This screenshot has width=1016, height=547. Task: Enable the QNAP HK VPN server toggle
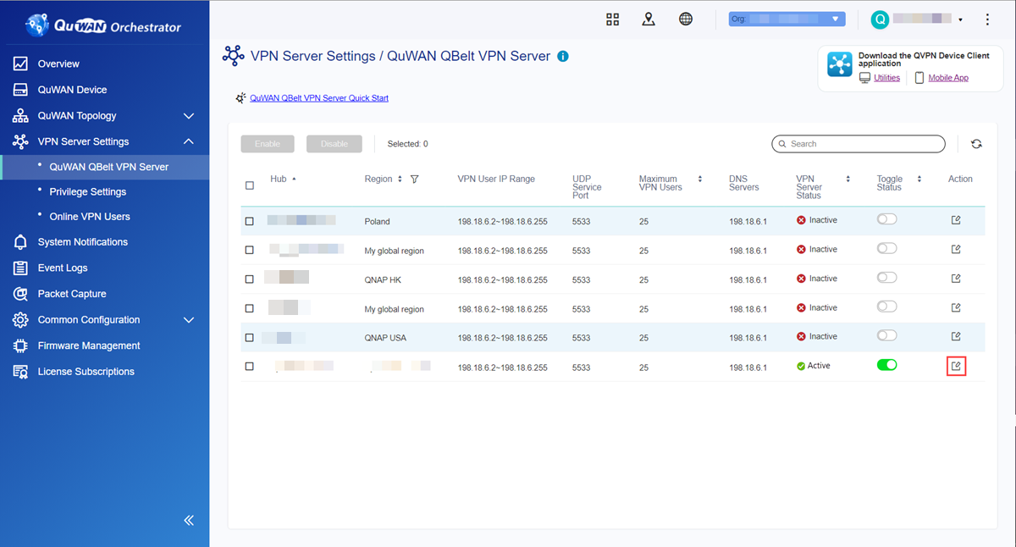point(886,278)
